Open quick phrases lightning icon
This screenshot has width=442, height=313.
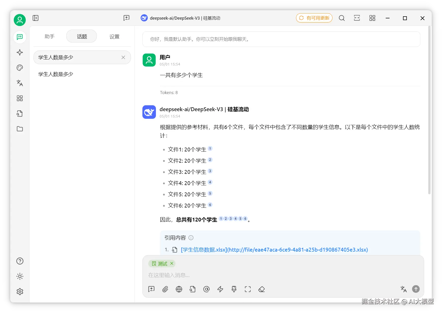(220, 289)
